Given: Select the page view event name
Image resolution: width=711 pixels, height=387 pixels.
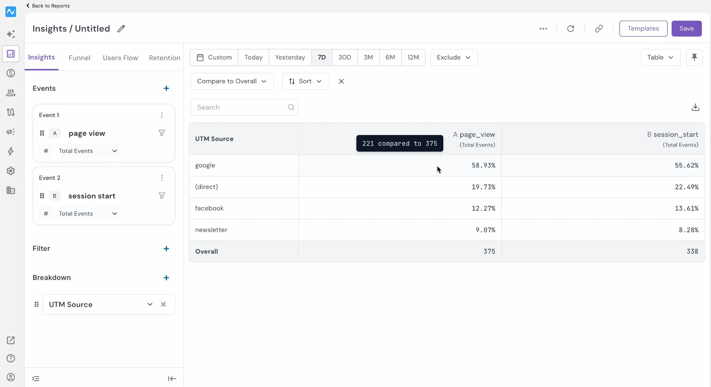Looking at the screenshot, I should pyautogui.click(x=87, y=133).
